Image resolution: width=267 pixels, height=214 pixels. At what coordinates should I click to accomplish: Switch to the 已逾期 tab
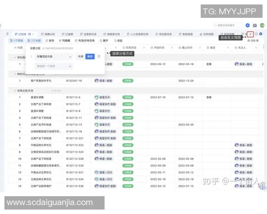(68, 34)
